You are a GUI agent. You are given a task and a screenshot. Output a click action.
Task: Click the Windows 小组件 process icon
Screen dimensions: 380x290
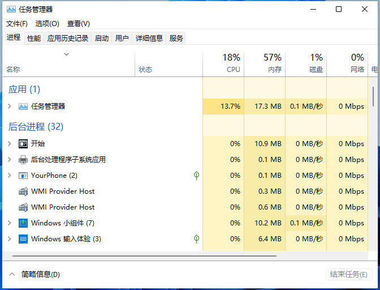tap(23, 223)
